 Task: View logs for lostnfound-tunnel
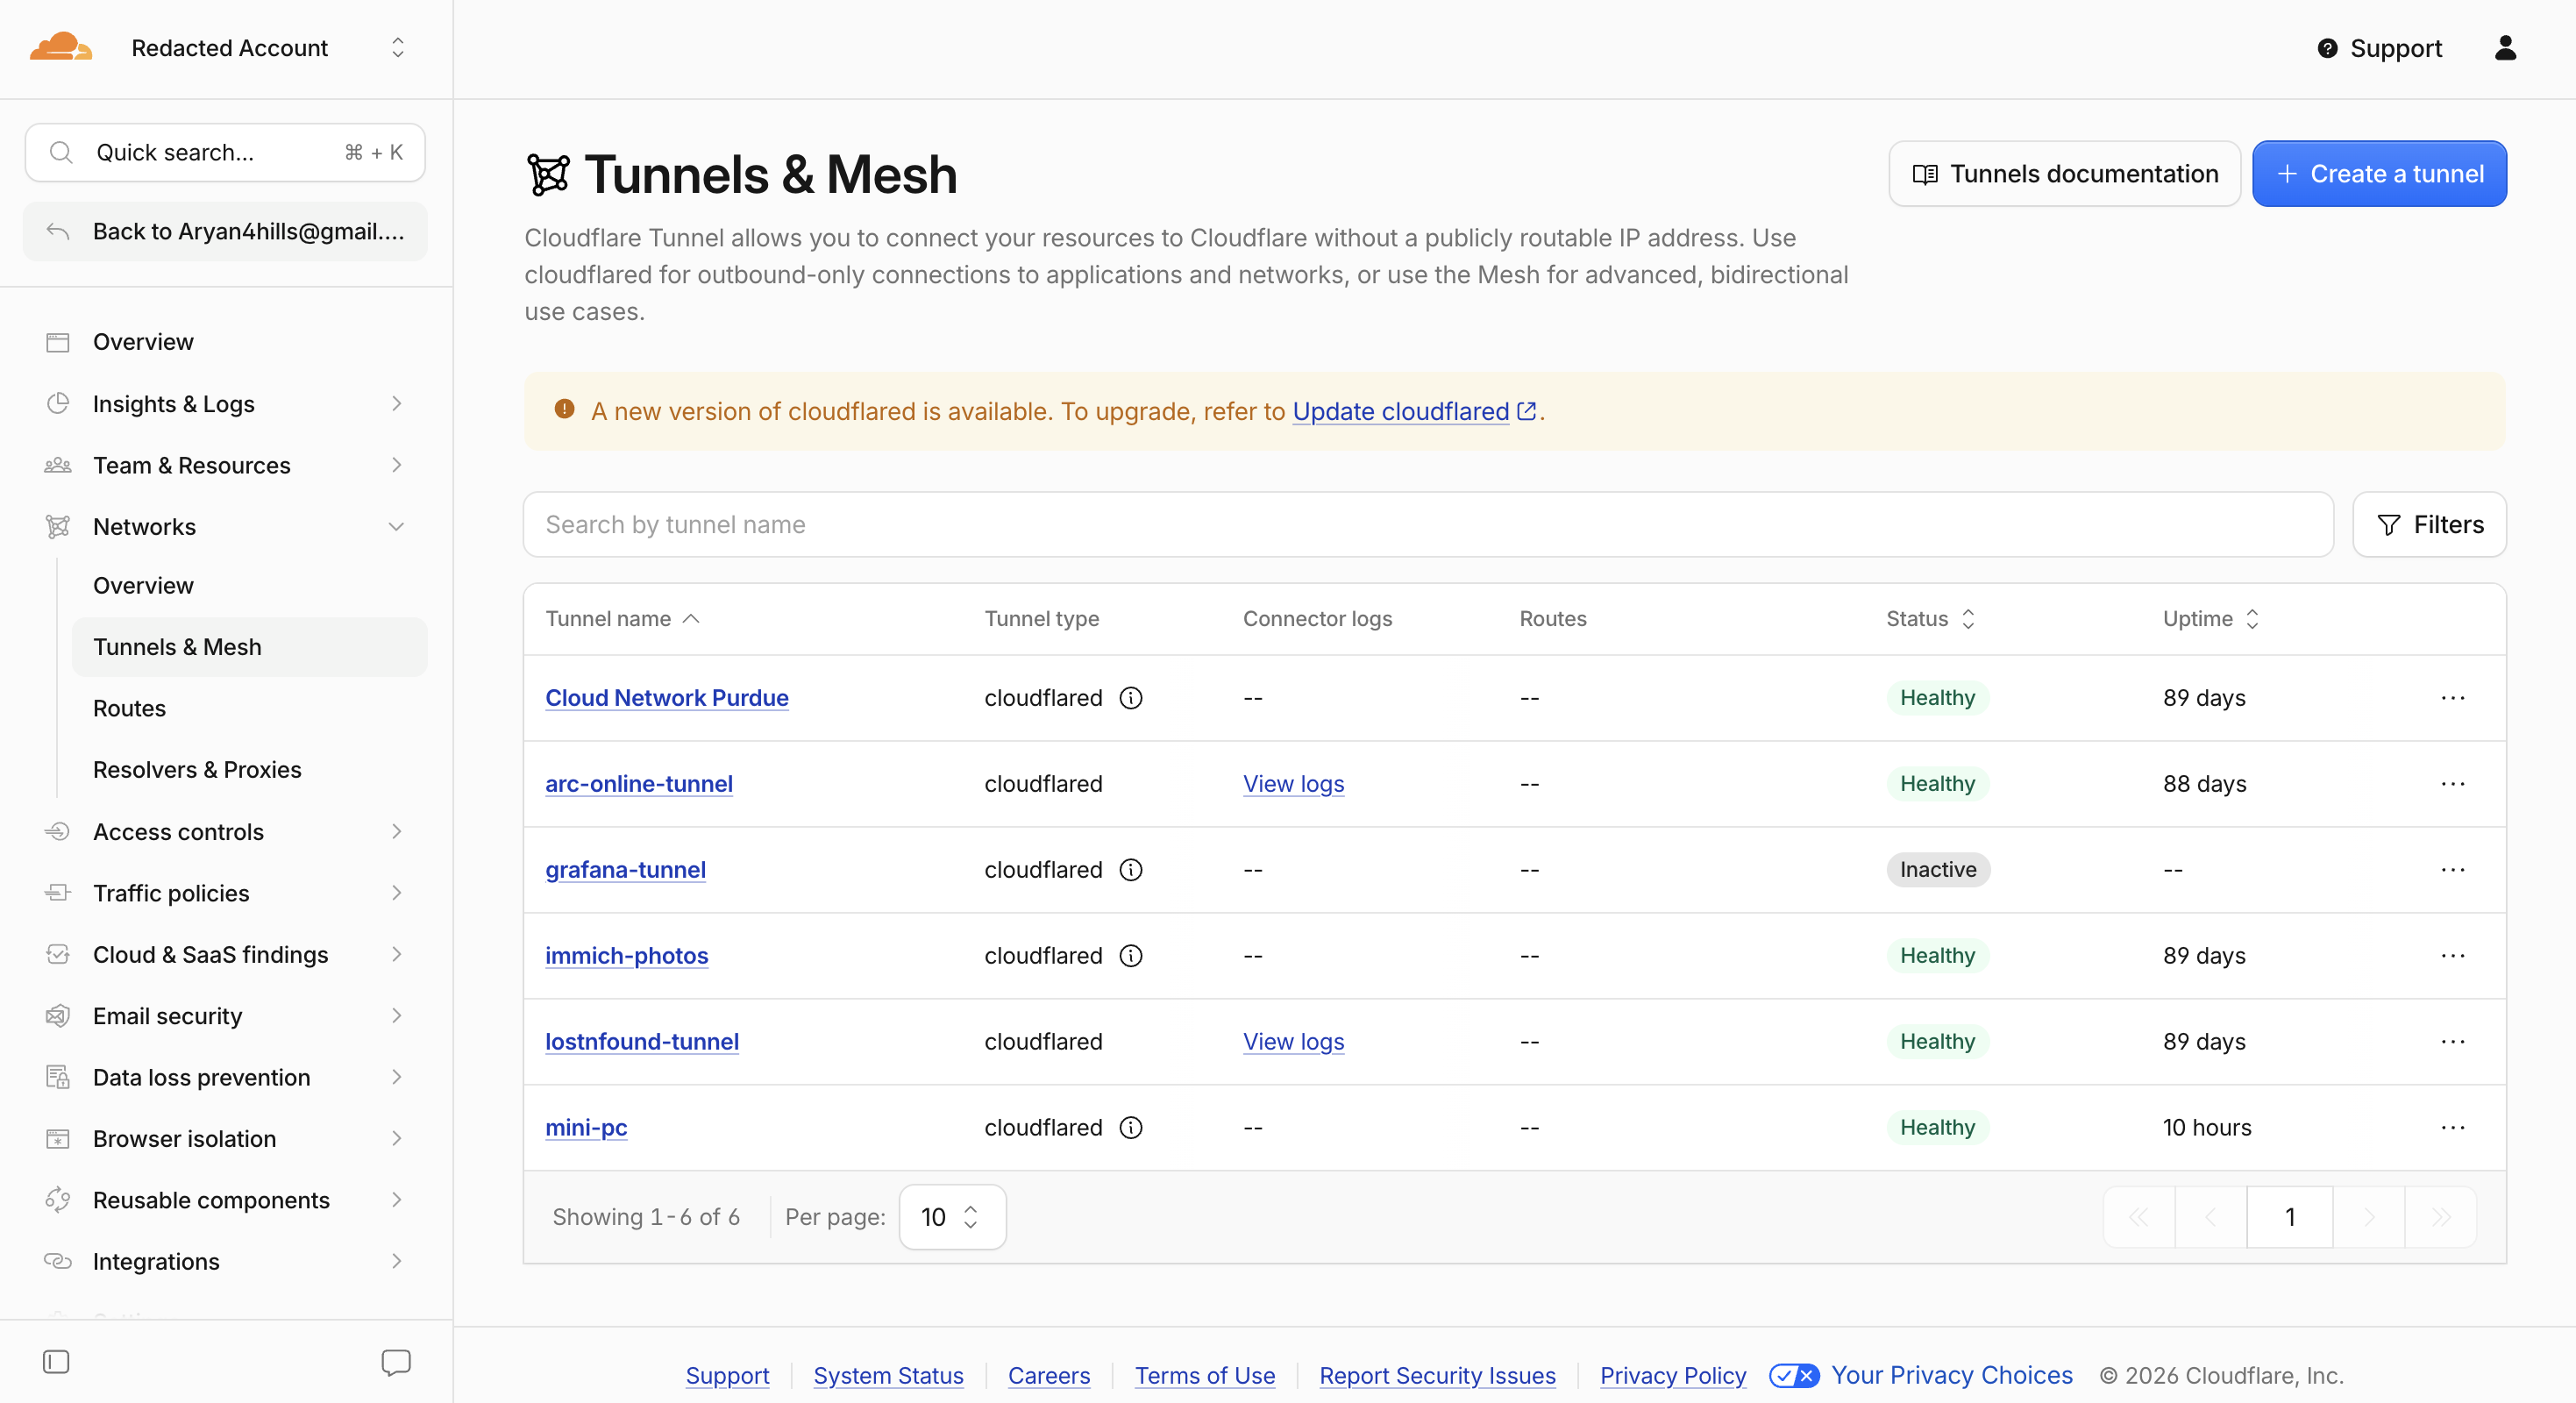click(1293, 1042)
